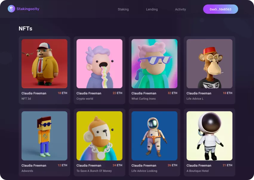Click the 24 ETH price label
The width and height of the screenshot is (254, 180).
click(117, 165)
